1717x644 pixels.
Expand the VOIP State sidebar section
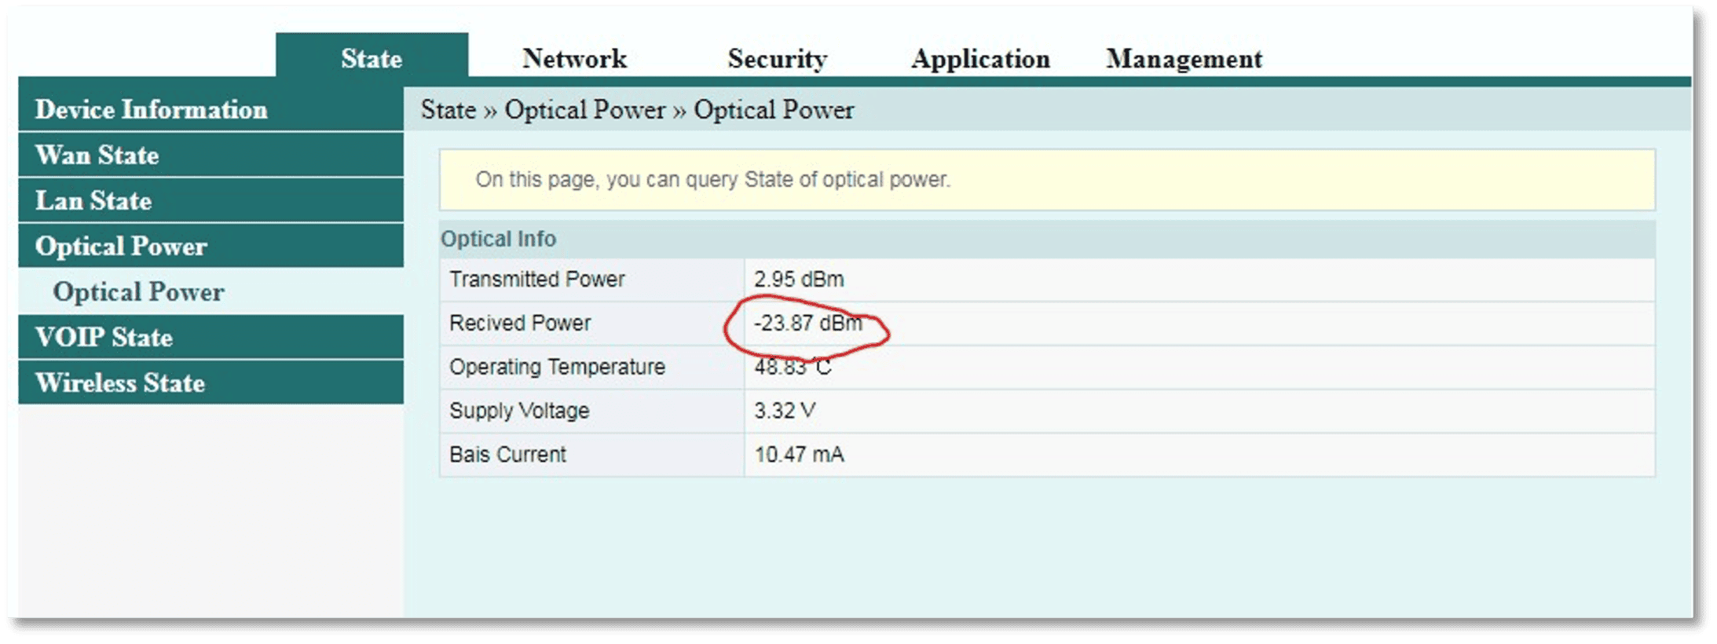coord(104,337)
